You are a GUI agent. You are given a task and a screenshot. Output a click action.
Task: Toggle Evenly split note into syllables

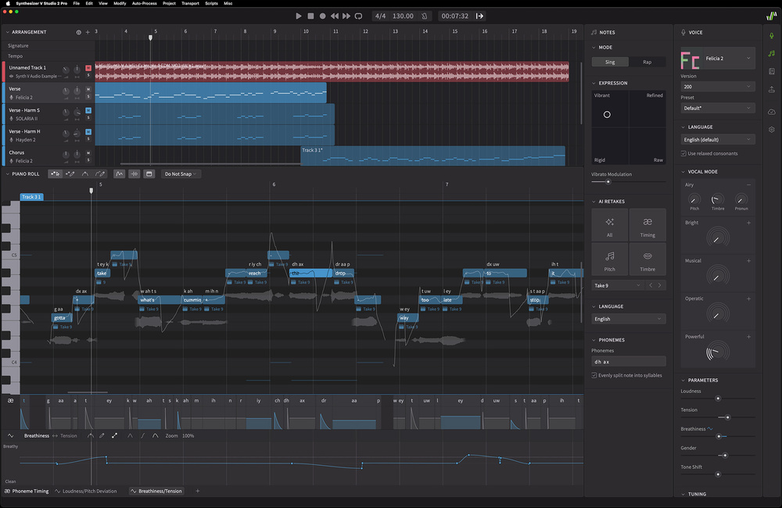(594, 375)
